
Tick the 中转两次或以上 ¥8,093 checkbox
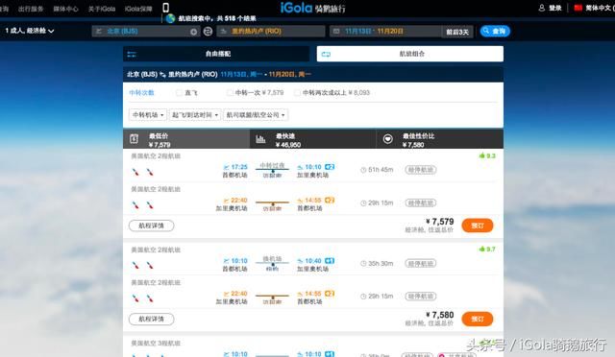[x=297, y=93]
